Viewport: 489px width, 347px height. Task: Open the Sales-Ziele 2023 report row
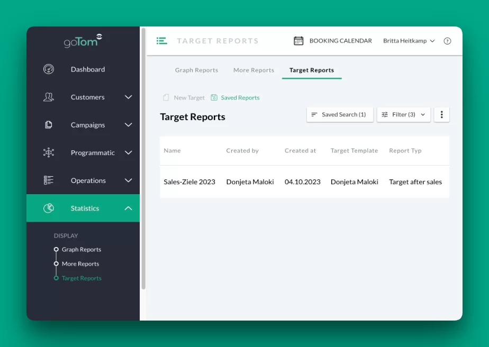coord(189,182)
